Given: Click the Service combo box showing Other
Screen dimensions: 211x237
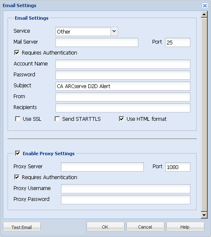Looking at the screenshot, I should 87,31.
